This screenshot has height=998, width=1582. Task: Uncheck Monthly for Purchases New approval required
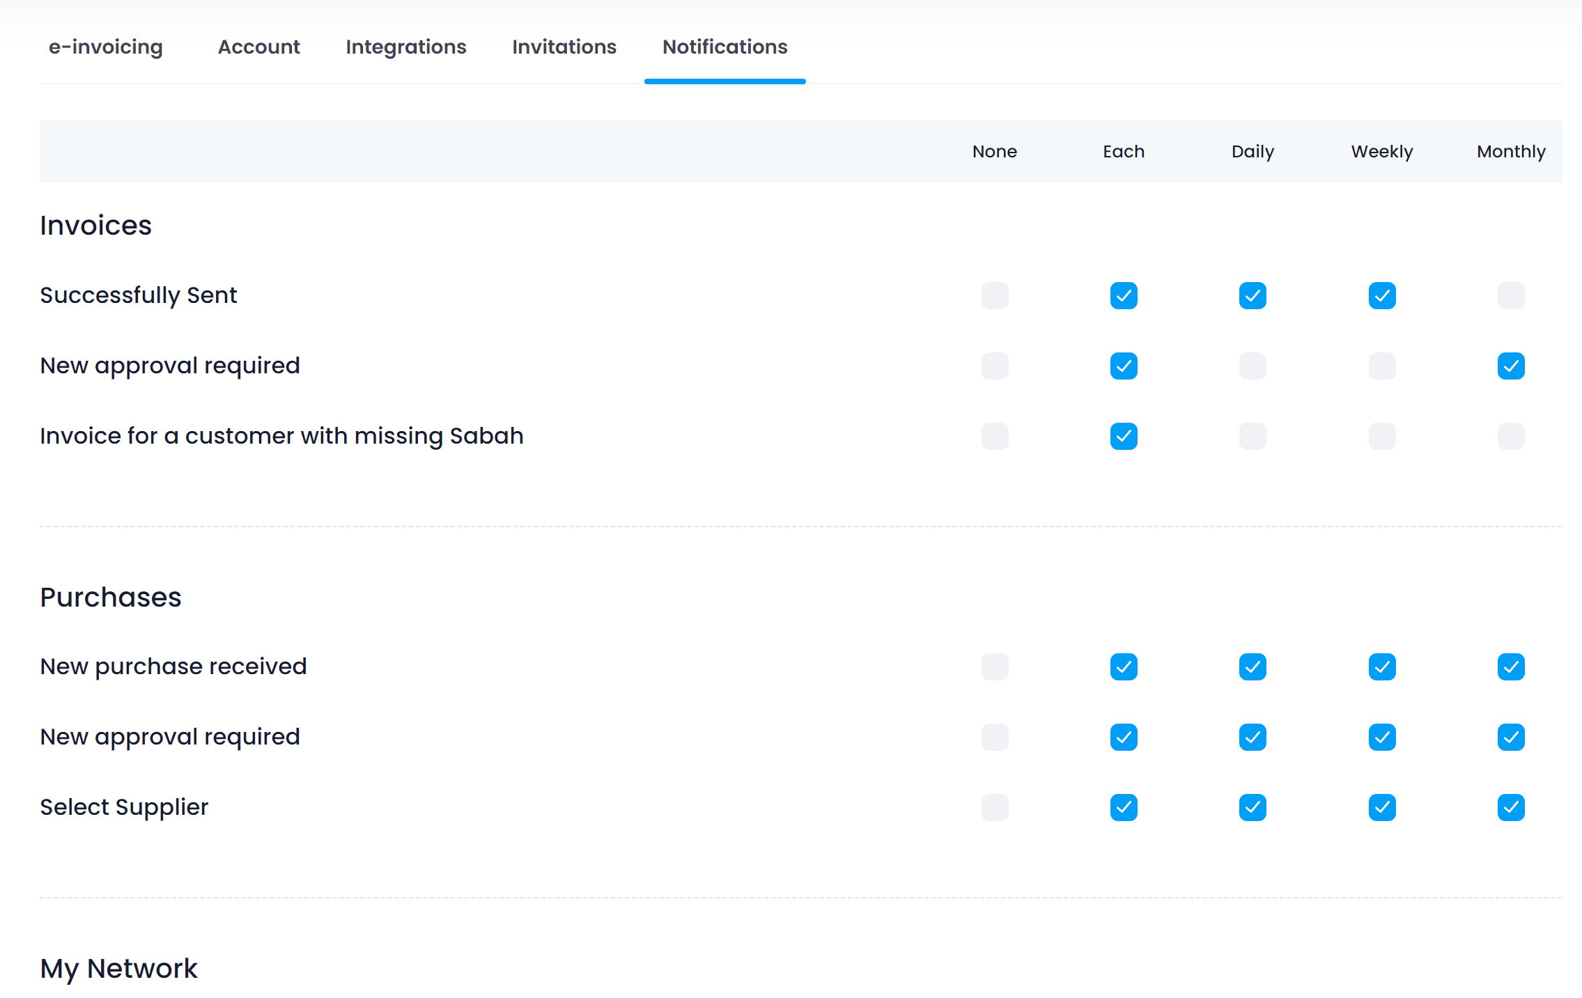tap(1511, 738)
